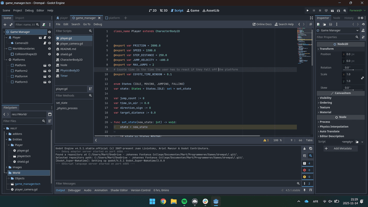
Task: Open Online Docs link
Action: coord(262,24)
